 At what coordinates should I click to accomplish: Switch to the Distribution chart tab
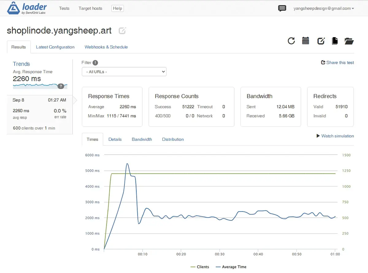[x=173, y=139]
